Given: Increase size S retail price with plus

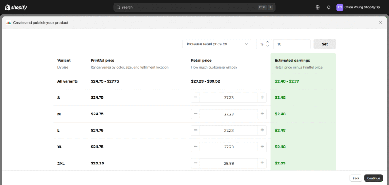Looking at the screenshot, I should 262,97.
